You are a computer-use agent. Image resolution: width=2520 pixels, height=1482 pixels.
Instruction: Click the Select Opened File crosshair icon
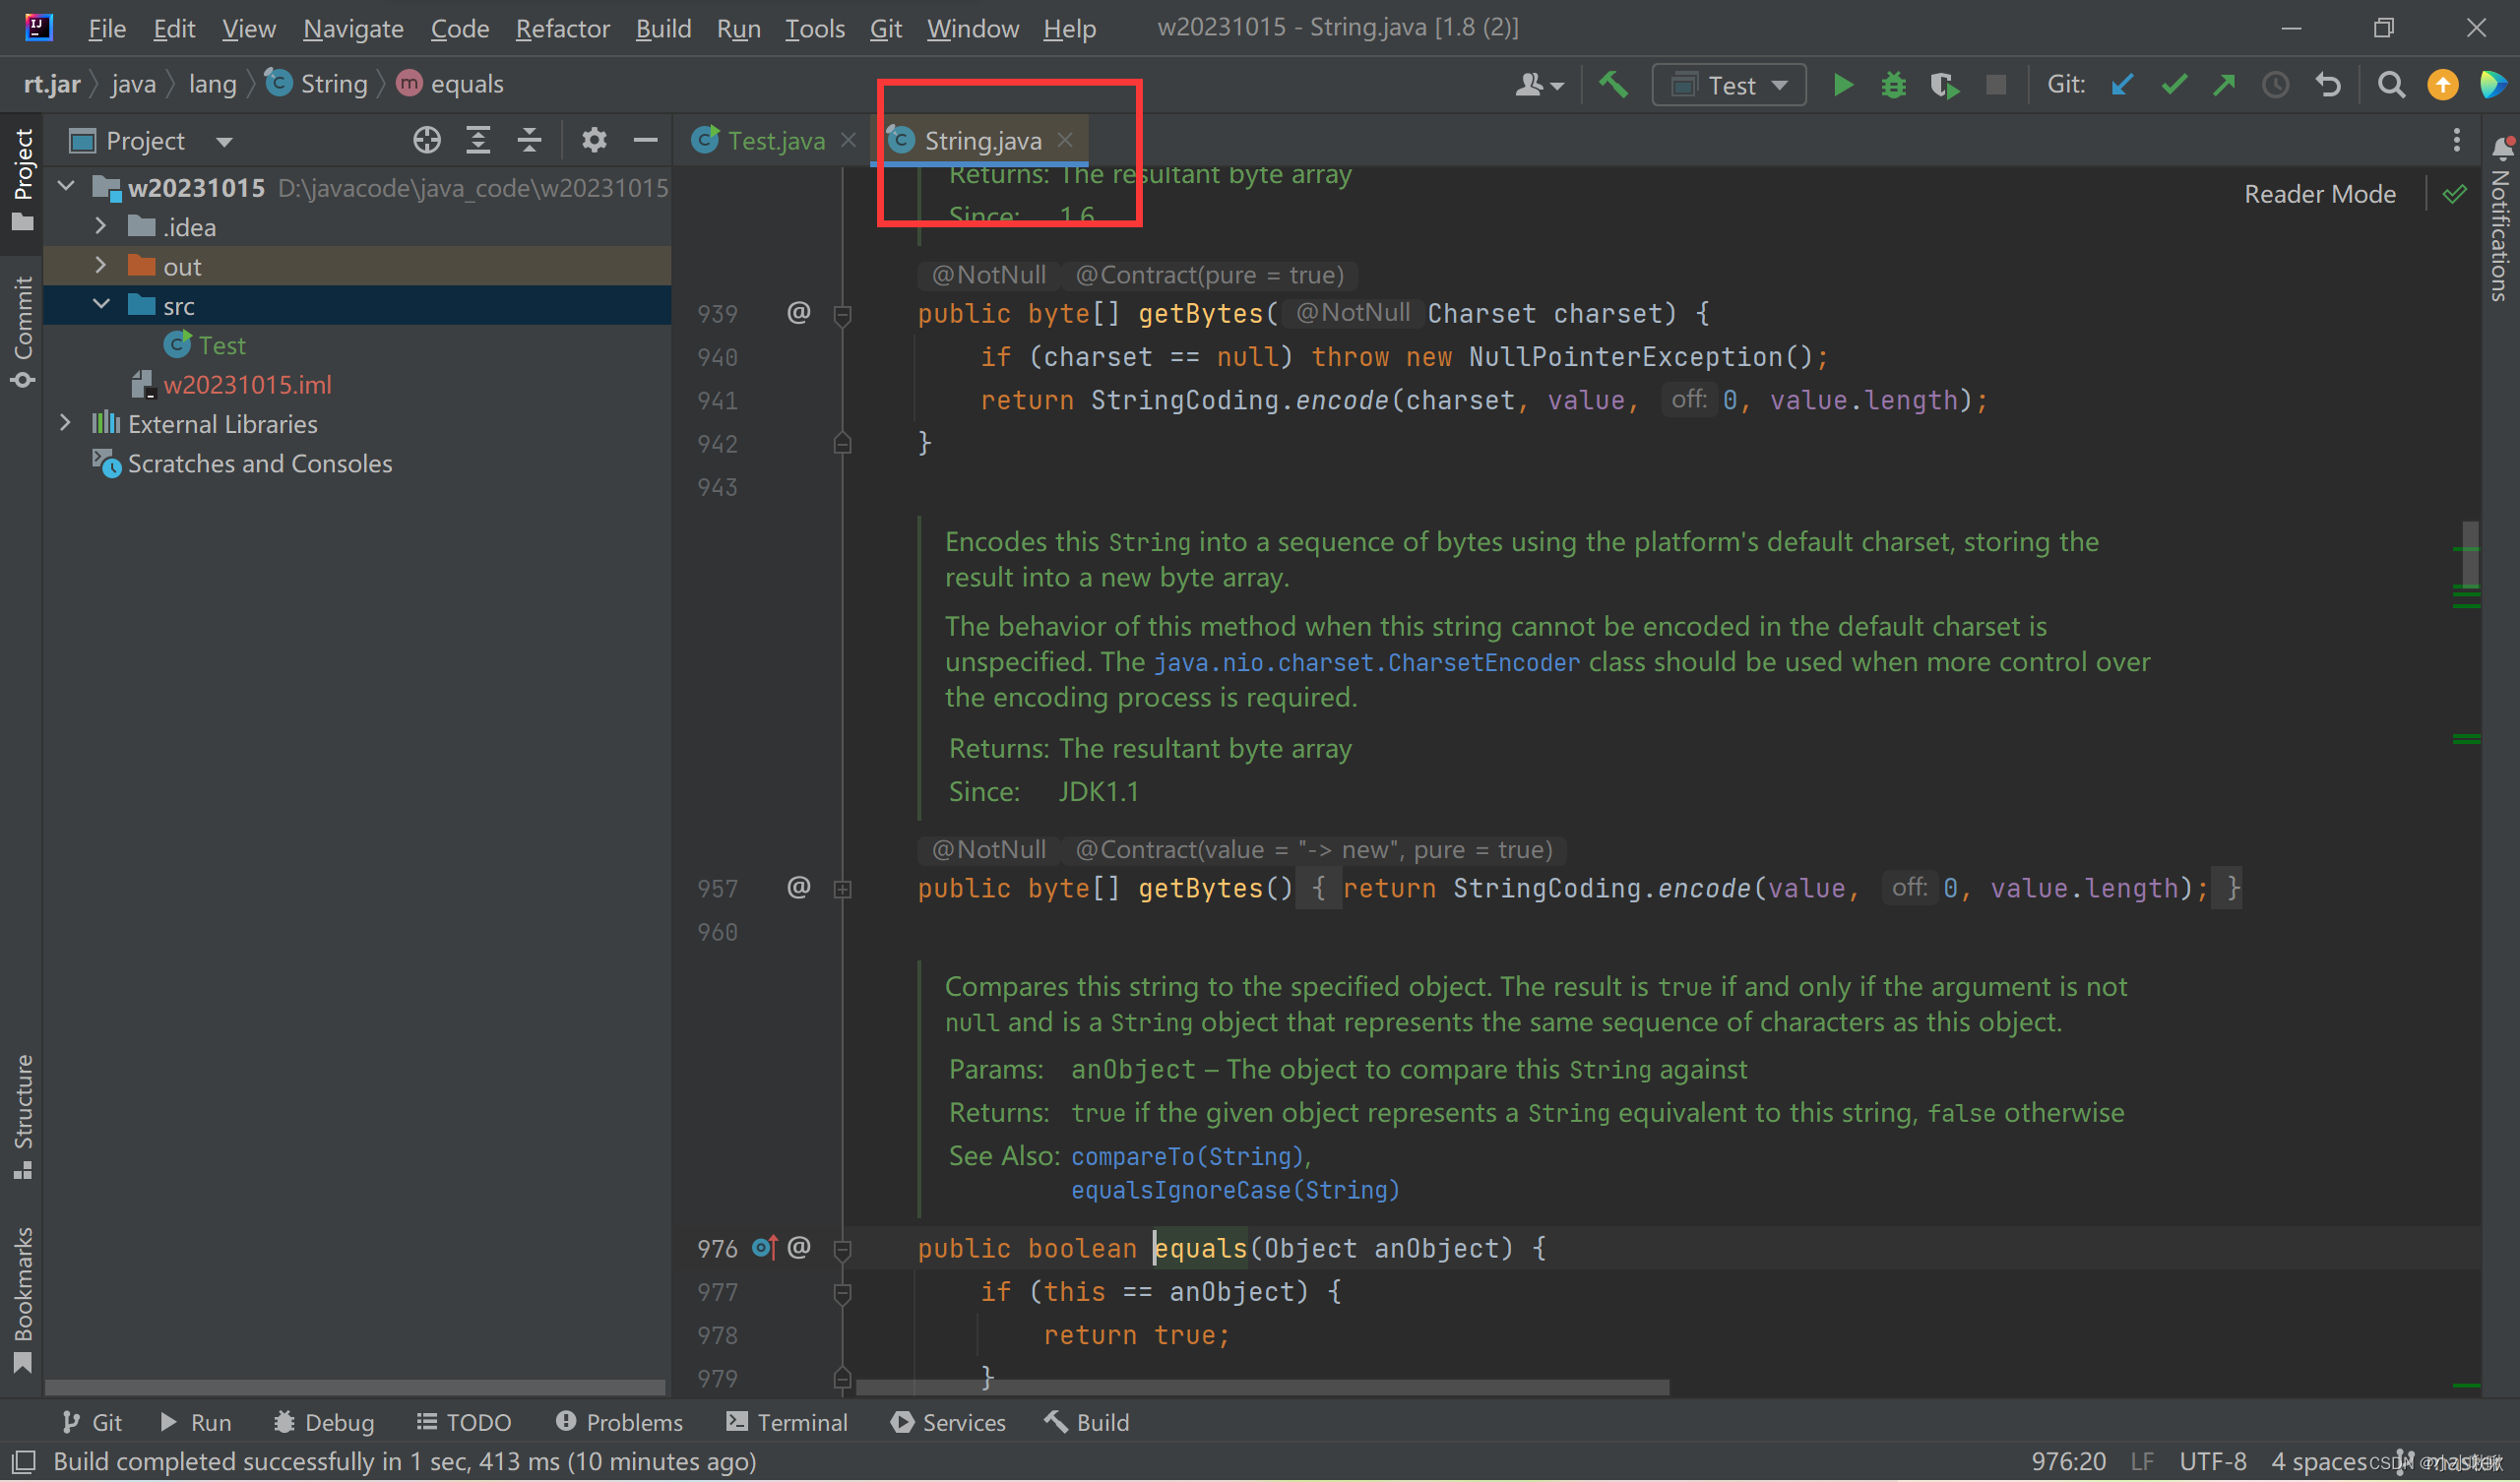click(x=427, y=141)
